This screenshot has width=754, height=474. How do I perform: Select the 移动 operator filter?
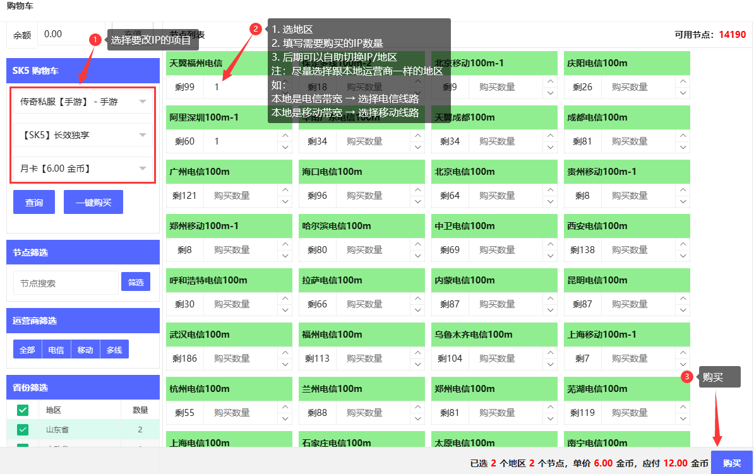(x=85, y=349)
